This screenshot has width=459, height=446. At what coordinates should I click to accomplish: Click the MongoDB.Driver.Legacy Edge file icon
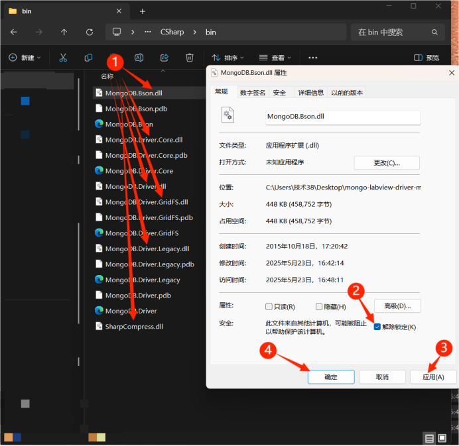[x=99, y=280]
